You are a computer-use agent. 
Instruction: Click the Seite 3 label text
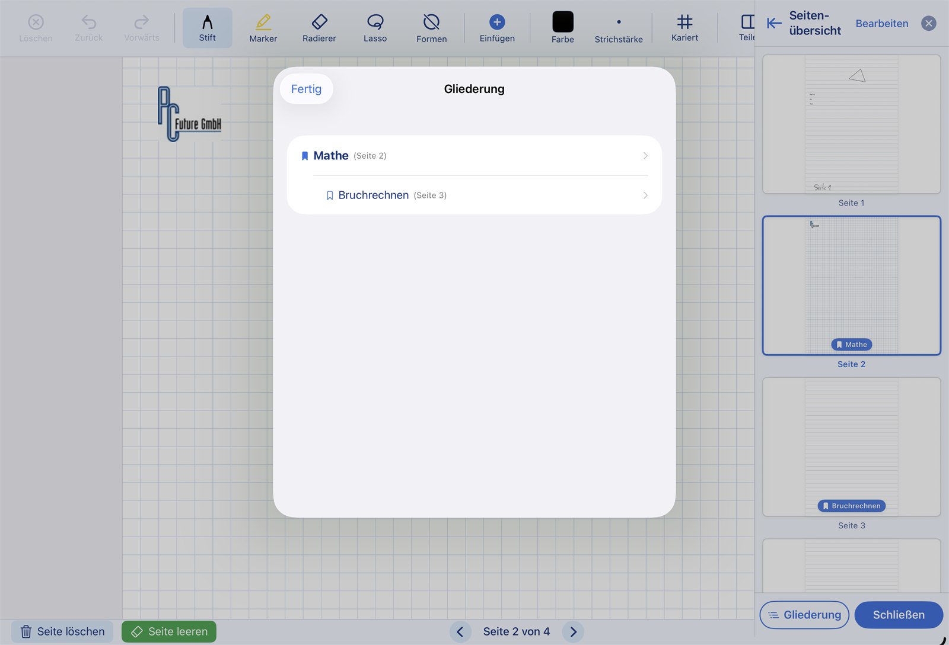tap(851, 525)
